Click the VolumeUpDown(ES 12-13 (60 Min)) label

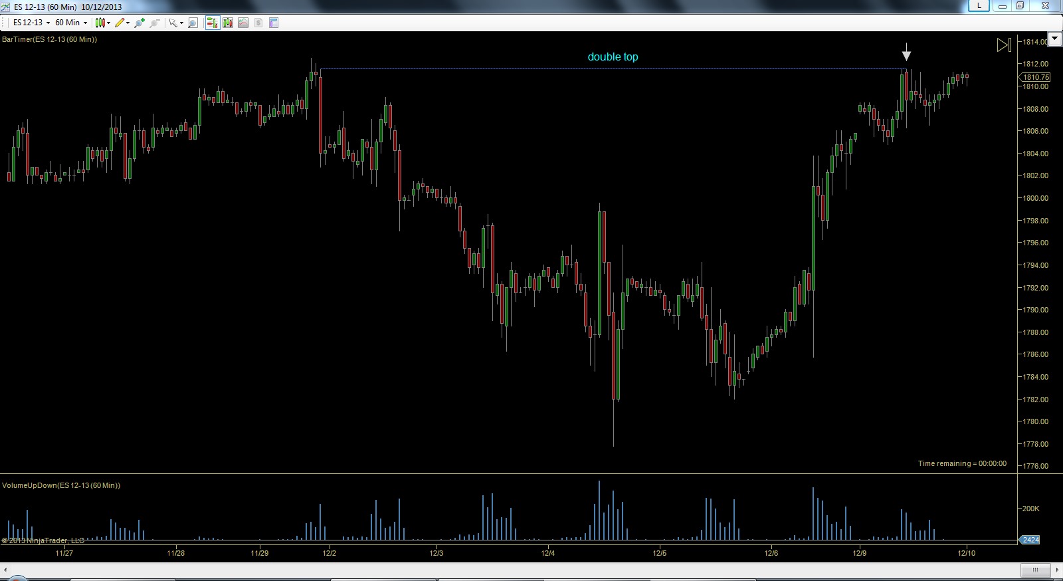(61, 485)
